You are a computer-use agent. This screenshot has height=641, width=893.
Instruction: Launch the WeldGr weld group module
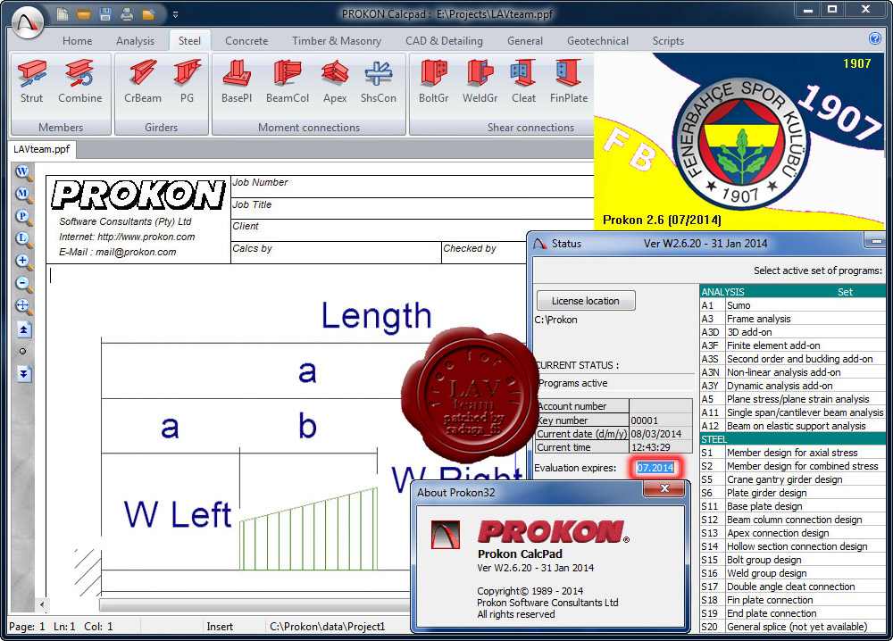point(480,82)
